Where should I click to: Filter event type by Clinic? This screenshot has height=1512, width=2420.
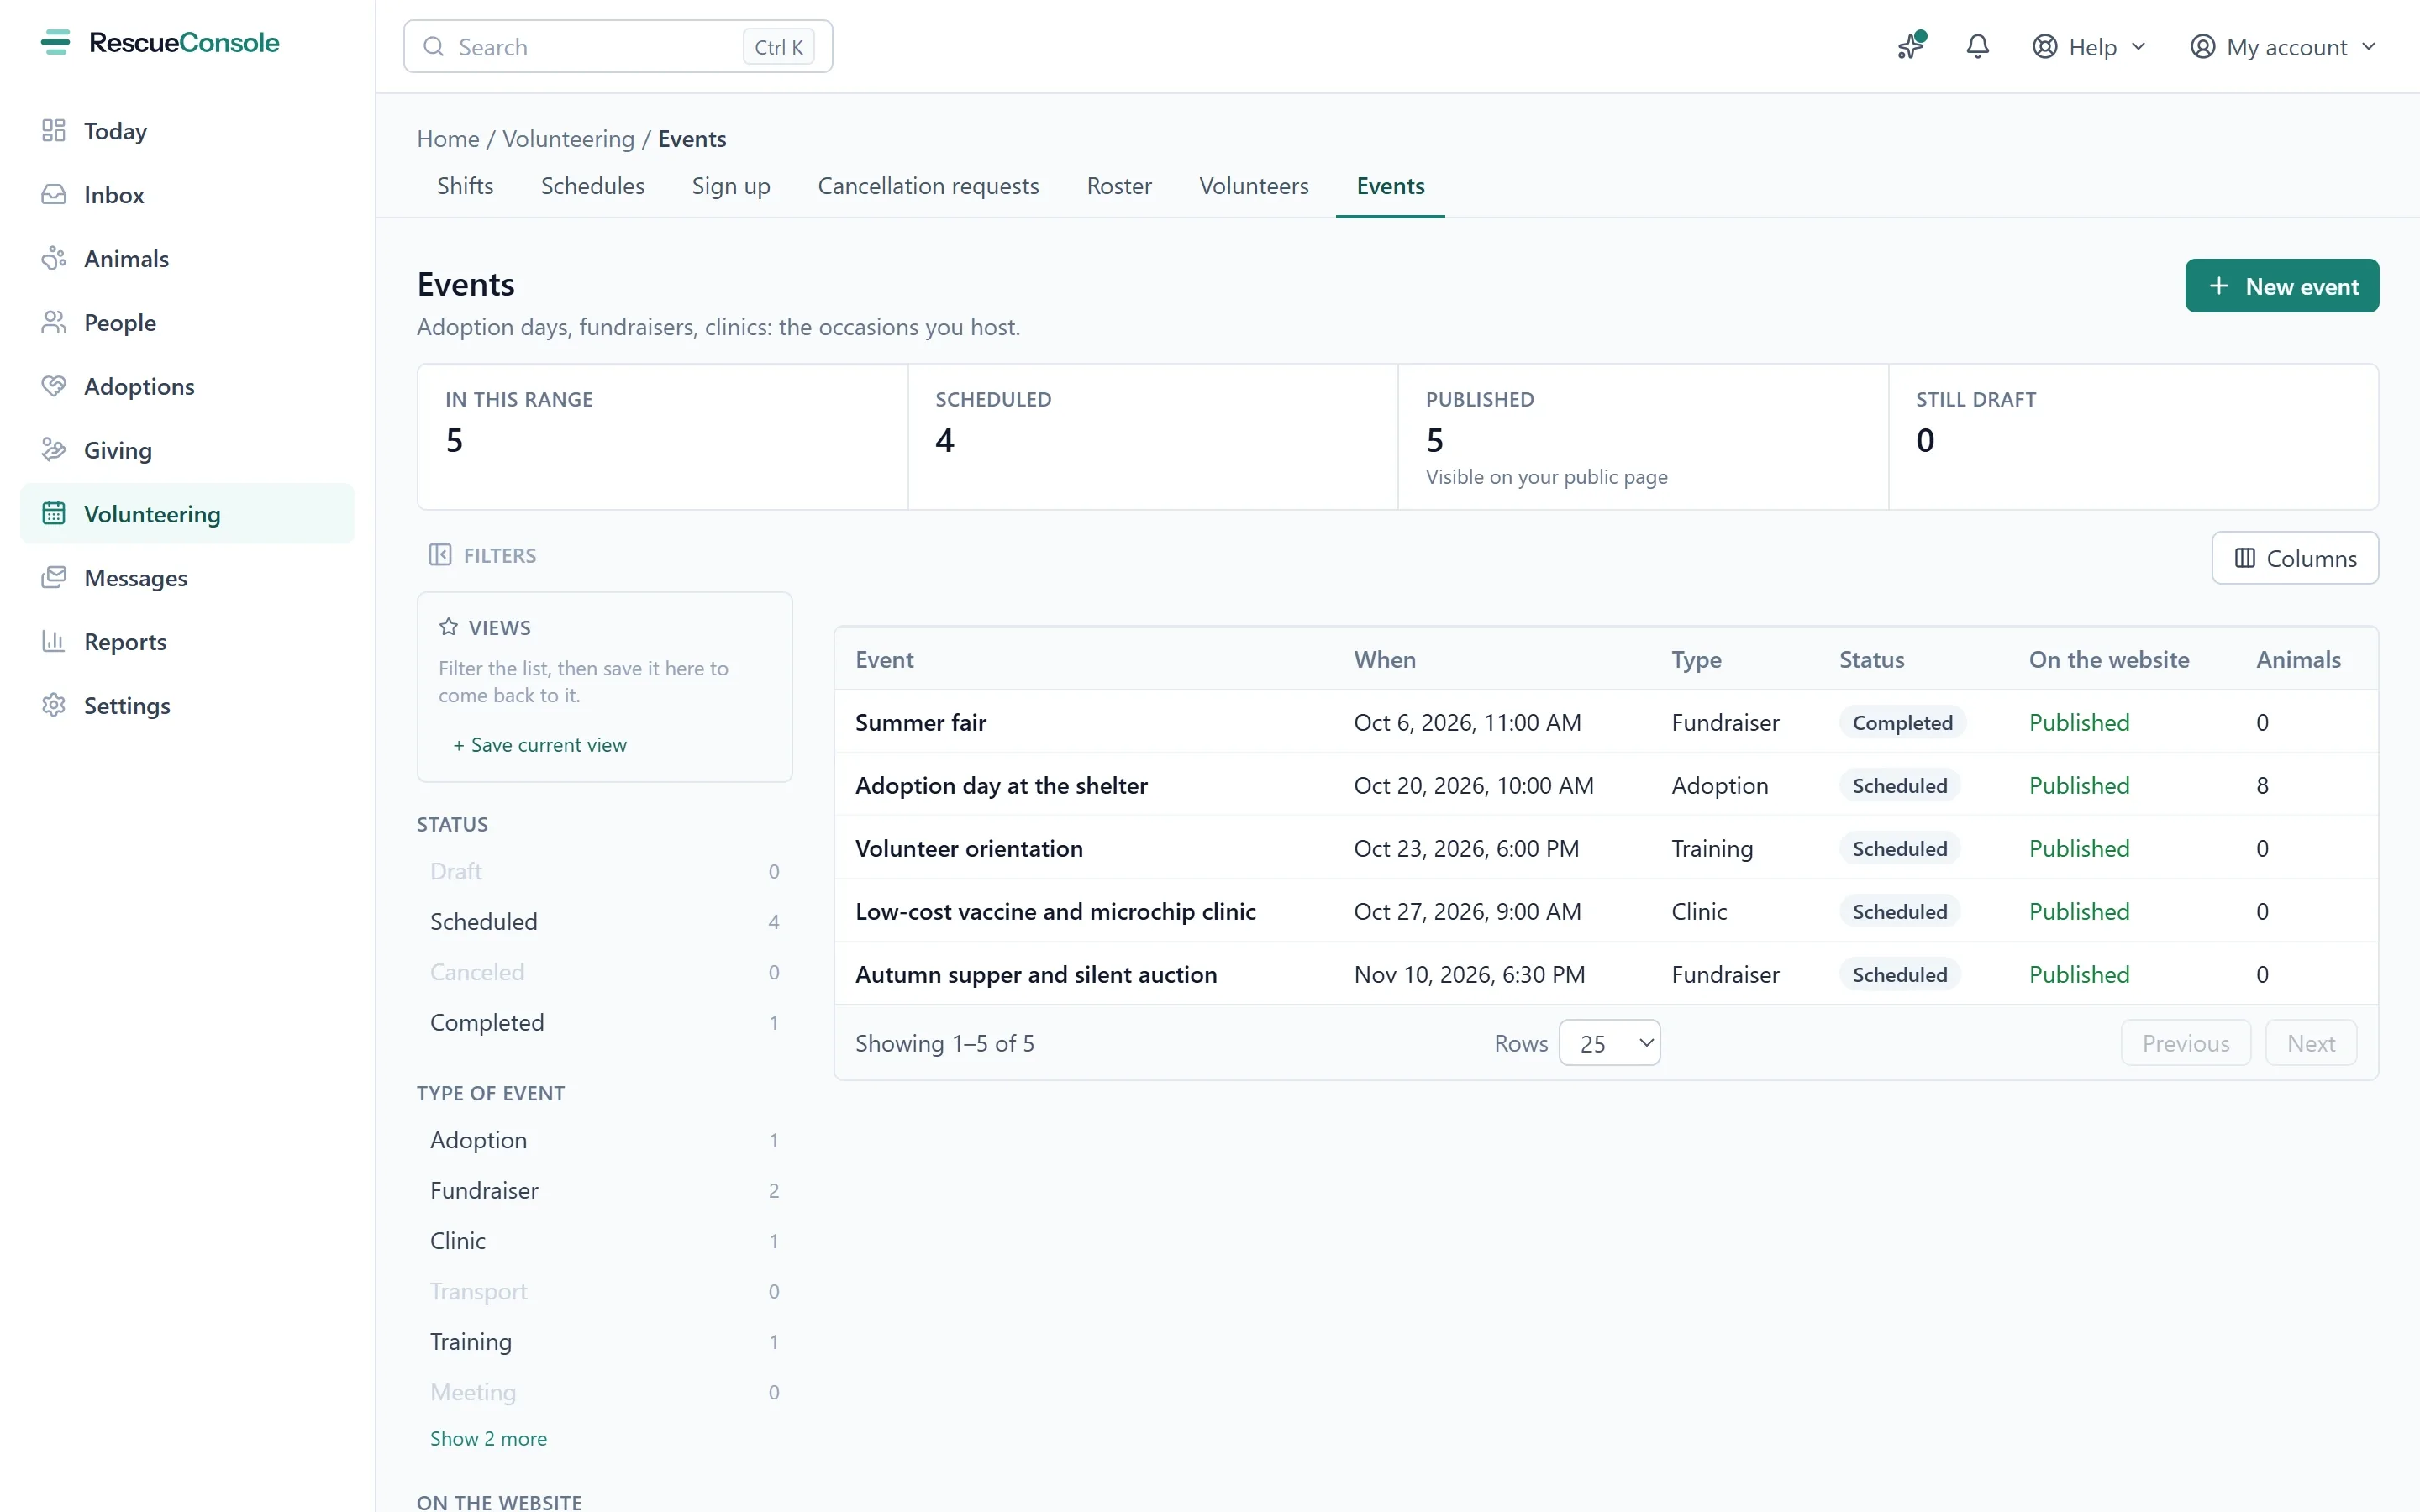[x=604, y=1241]
